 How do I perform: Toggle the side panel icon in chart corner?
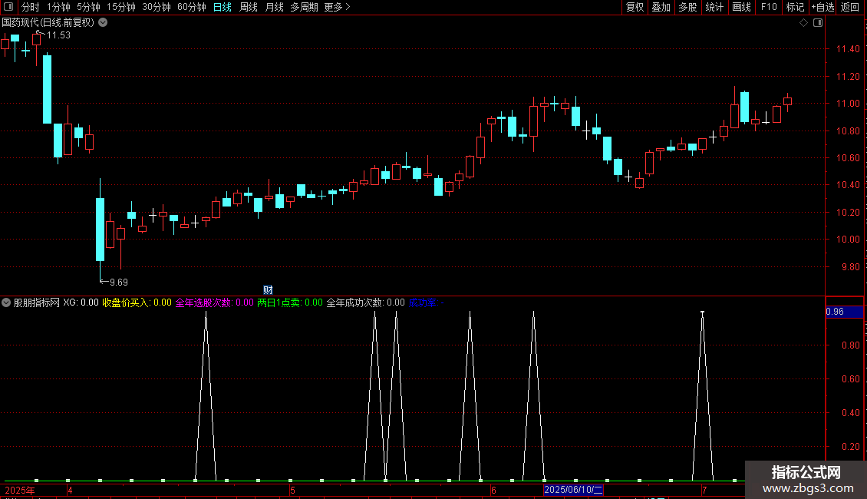point(818,23)
